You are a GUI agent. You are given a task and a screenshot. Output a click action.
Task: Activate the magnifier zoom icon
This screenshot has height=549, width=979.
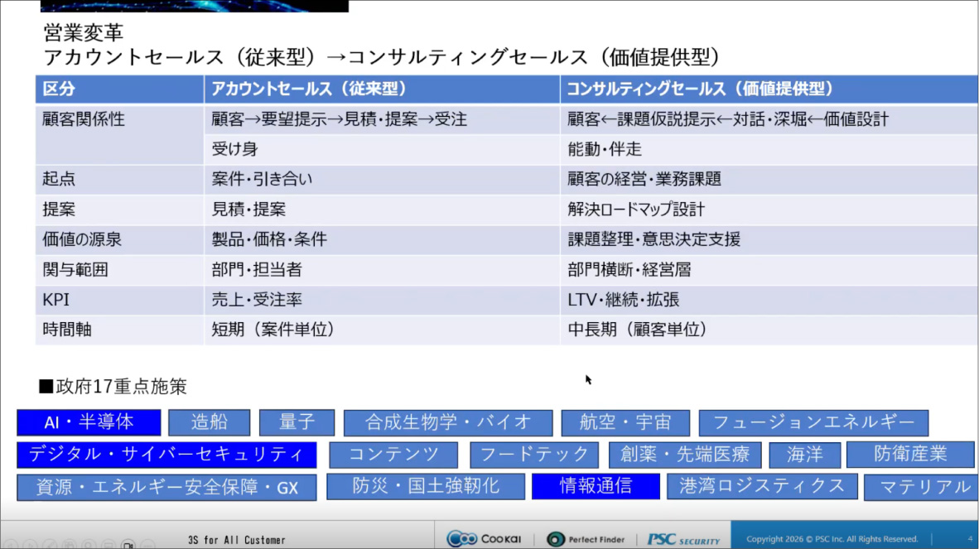88,544
